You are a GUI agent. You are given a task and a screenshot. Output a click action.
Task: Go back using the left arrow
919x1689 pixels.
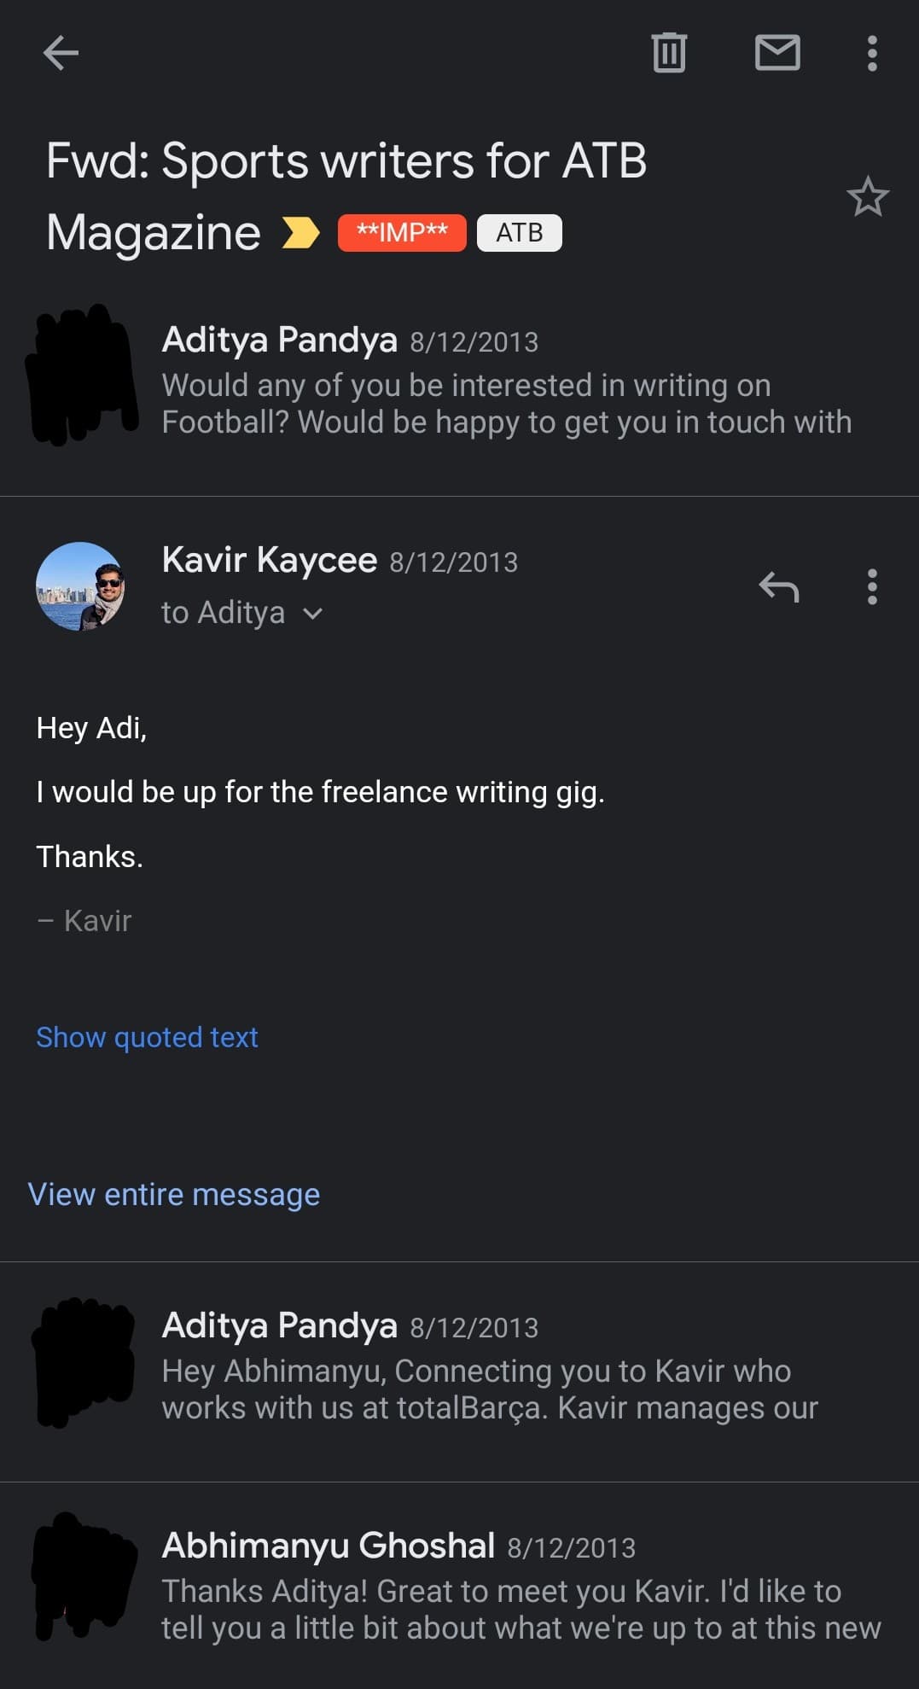(x=61, y=53)
